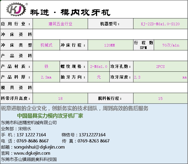Select the 产品材质 label cell
Screen dimensions: 188x164
click(16, 66)
